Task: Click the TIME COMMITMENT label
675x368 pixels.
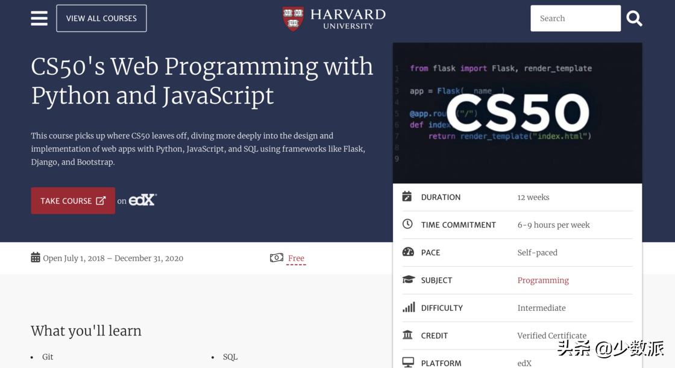Action: point(458,225)
